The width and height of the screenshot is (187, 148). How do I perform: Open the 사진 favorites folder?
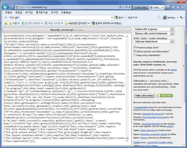pyautogui.click(x=14, y=23)
